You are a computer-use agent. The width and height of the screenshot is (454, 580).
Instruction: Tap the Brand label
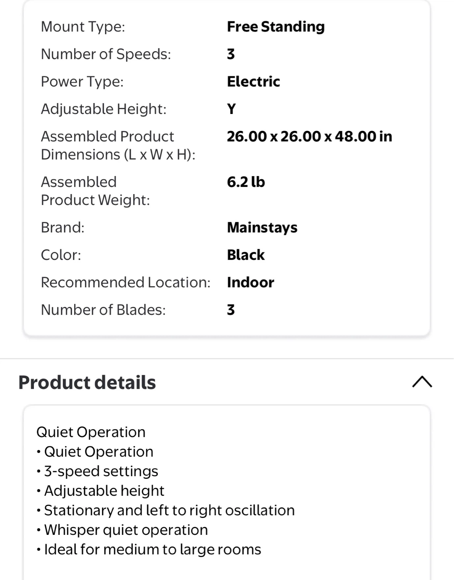tap(62, 228)
